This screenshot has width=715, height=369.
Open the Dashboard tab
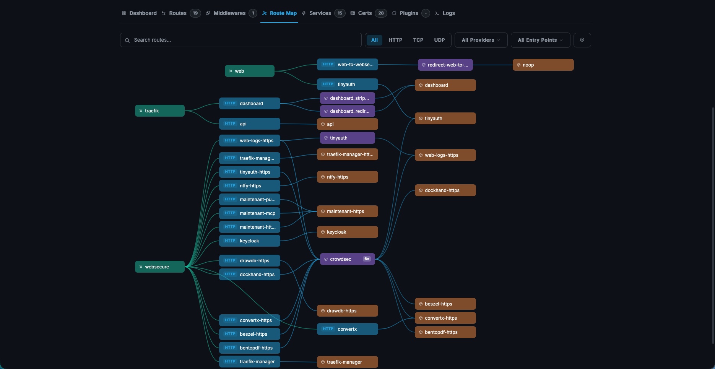tap(139, 13)
